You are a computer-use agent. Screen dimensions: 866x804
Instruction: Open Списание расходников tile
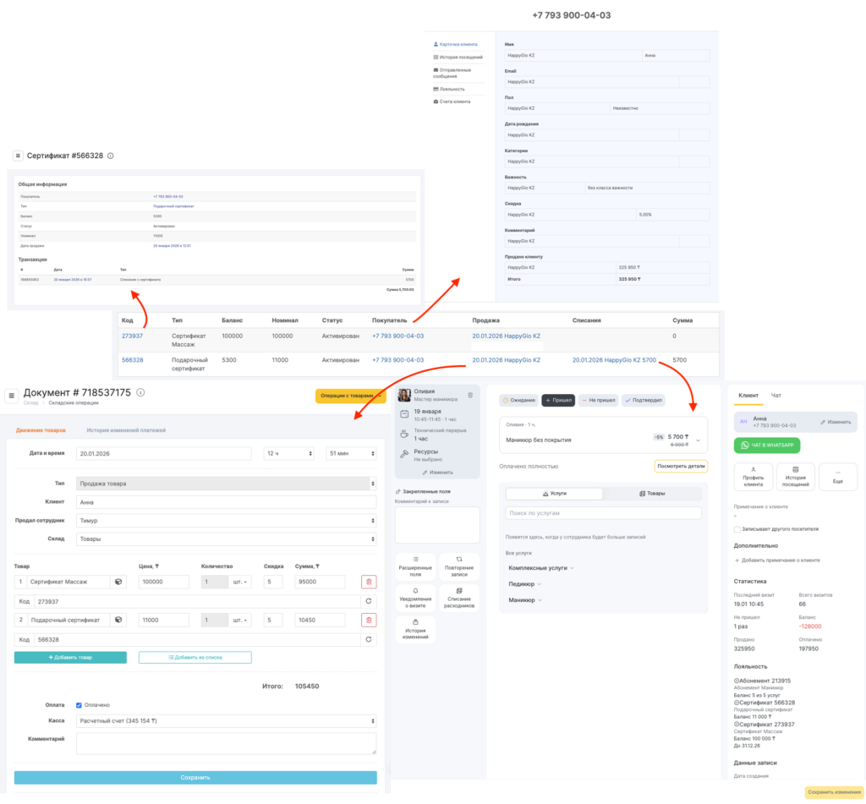pyautogui.click(x=458, y=598)
